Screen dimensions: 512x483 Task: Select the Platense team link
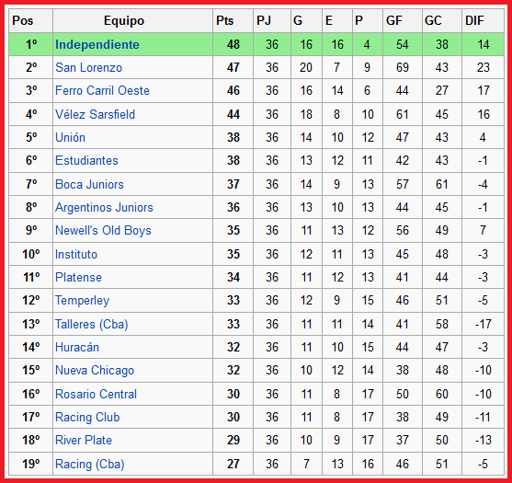point(78,277)
